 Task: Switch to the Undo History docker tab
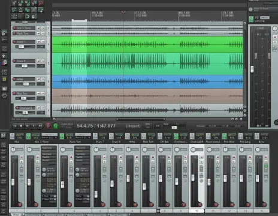pyautogui.click(x=33, y=215)
